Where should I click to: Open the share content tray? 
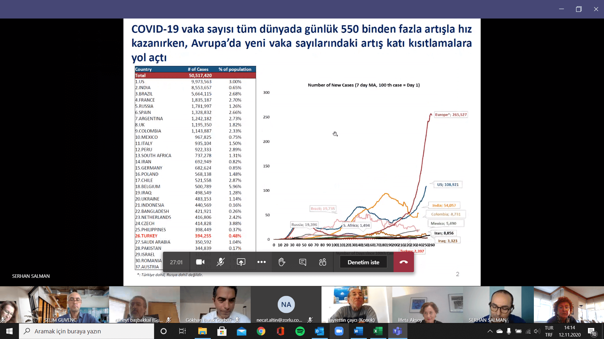click(241, 262)
